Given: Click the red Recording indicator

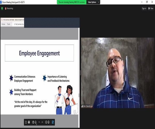Looking at the screenshot, I should pos(9,9).
